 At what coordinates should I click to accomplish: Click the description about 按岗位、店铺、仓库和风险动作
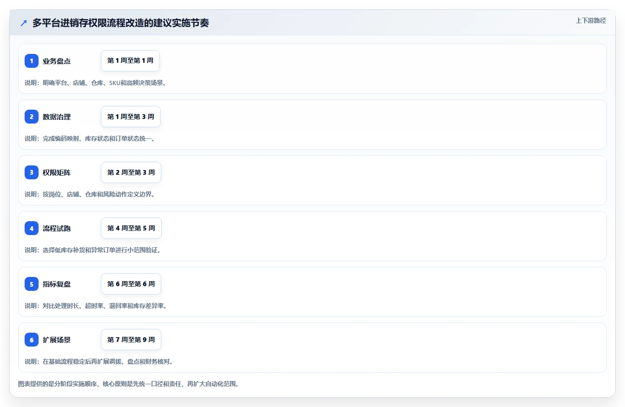[x=90, y=194]
